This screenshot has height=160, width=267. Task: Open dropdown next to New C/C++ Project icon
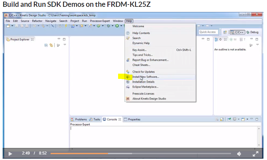(77, 26)
